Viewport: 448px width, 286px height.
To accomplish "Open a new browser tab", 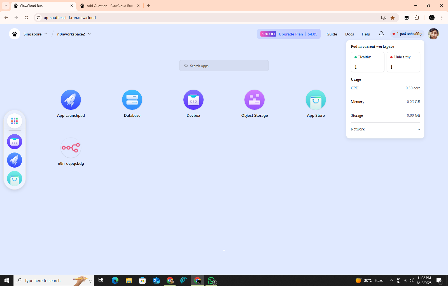I will (x=148, y=6).
